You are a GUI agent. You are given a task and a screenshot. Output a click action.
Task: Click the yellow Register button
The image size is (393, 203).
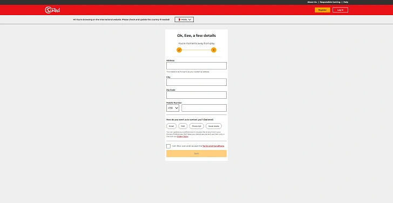click(322, 10)
